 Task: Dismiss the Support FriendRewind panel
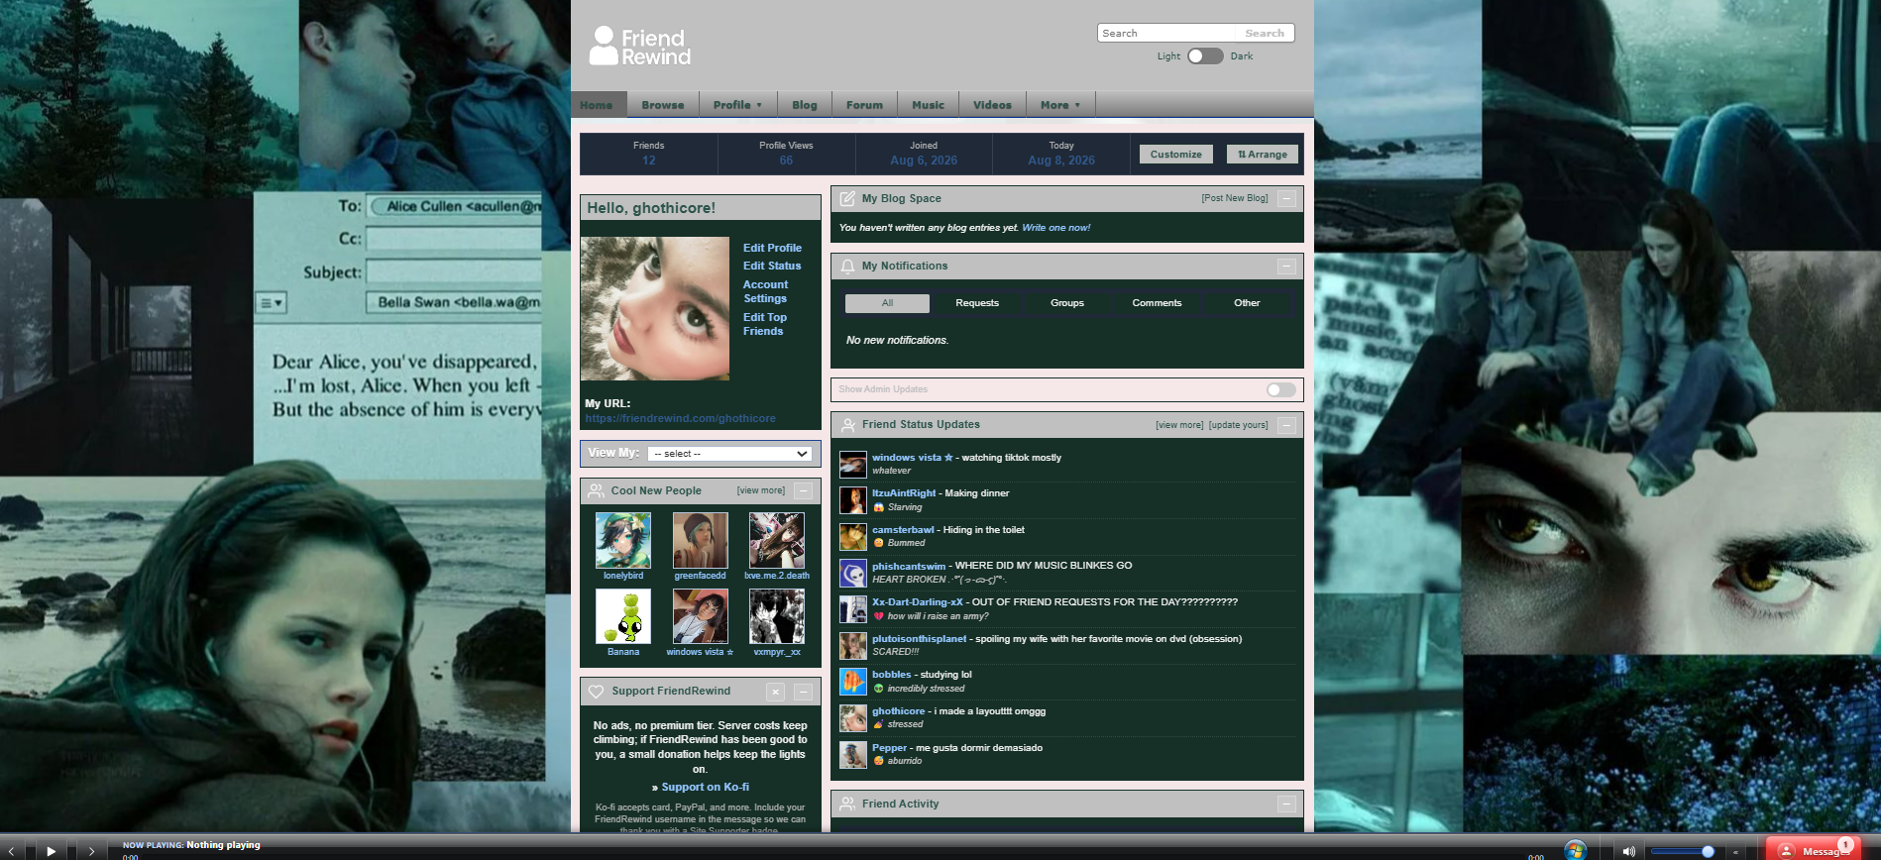click(776, 692)
